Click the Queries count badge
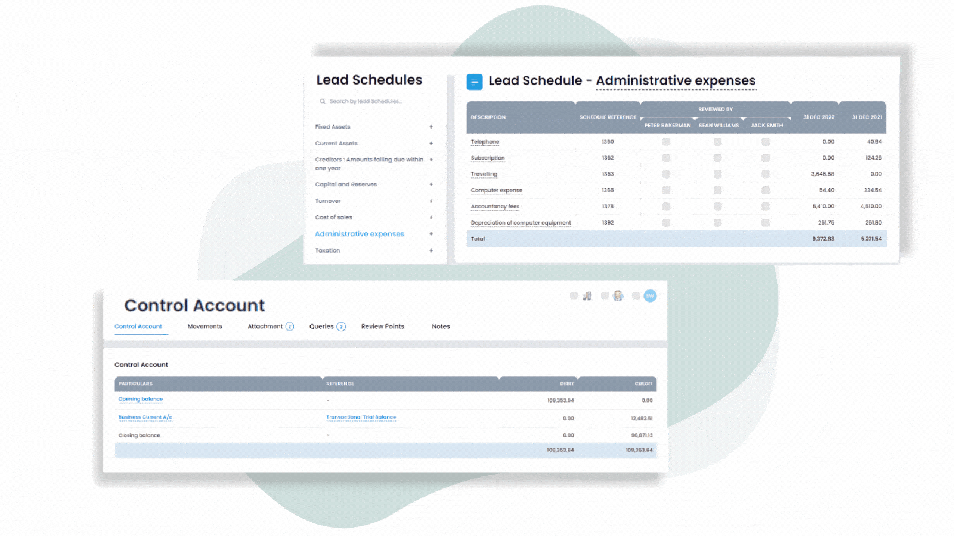 click(341, 326)
